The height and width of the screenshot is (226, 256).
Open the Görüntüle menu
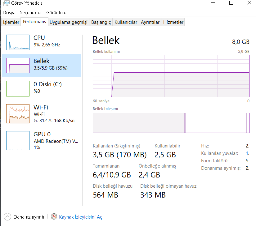tap(56, 13)
